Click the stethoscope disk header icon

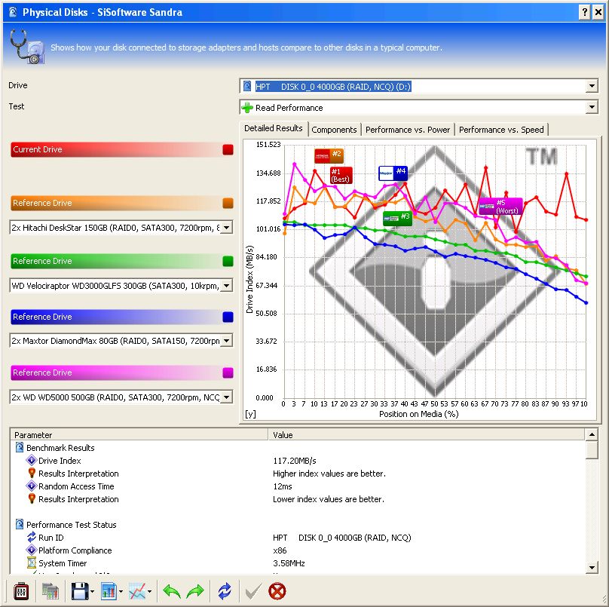click(26, 46)
